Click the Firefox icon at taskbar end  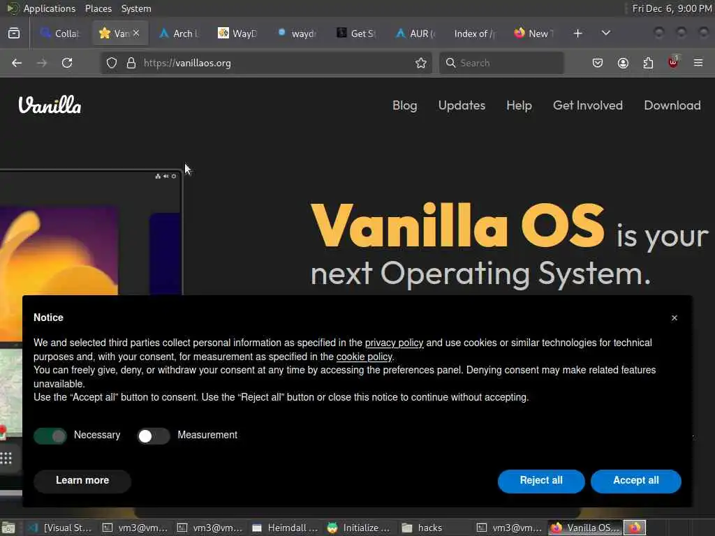[635, 528]
